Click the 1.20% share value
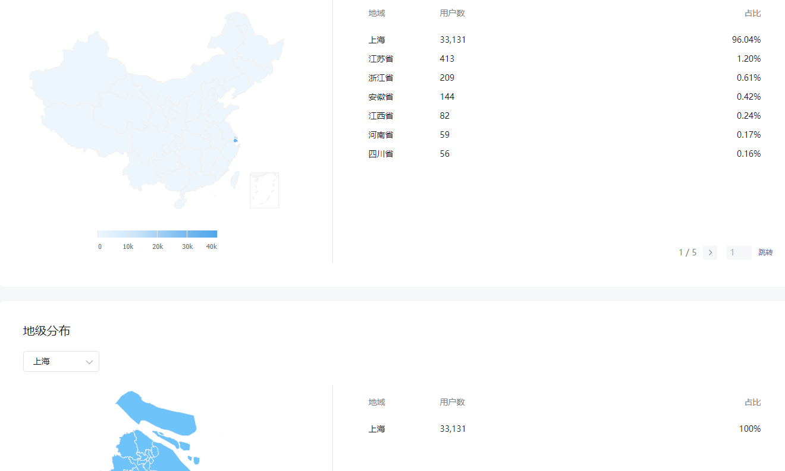Screen dimensions: 785x471 pos(749,59)
